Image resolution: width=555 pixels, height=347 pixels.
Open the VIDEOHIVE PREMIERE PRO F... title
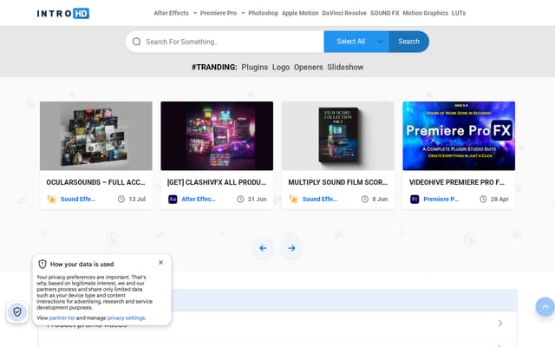[x=457, y=182]
